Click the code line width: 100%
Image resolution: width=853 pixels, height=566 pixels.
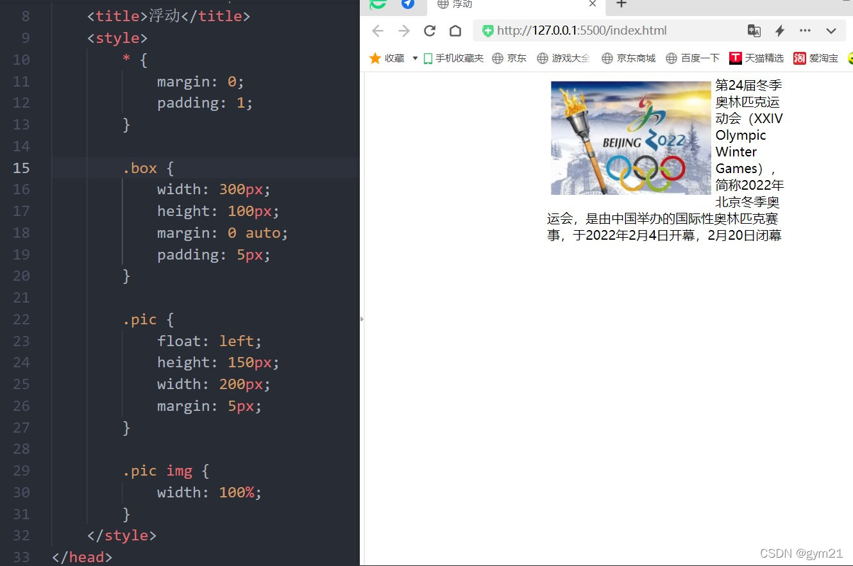click(x=210, y=492)
